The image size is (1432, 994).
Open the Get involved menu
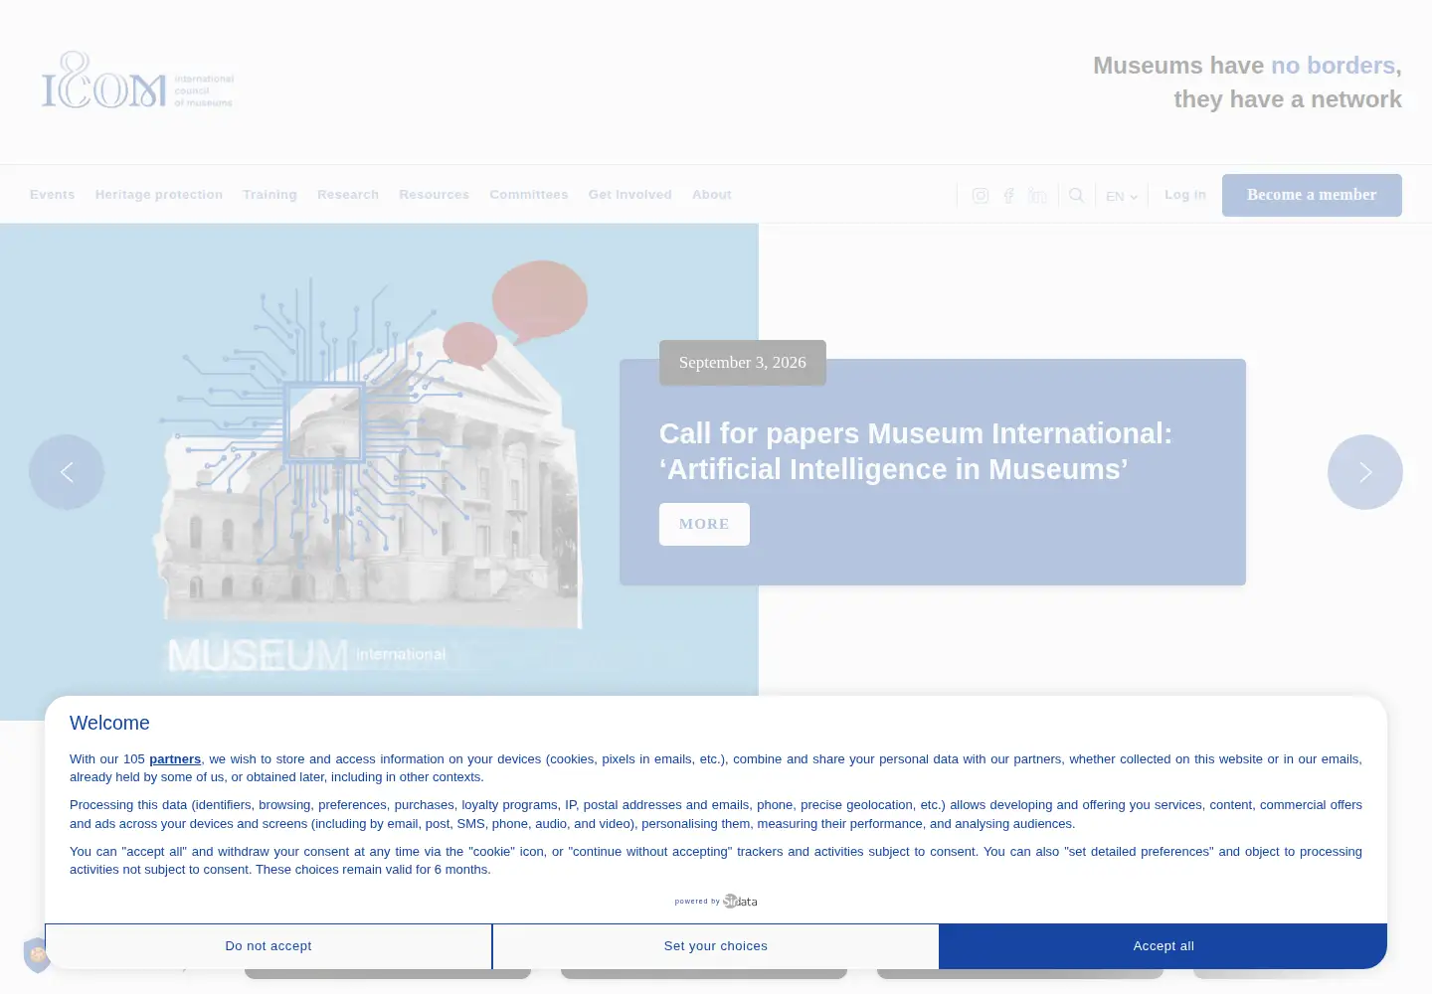629,195
